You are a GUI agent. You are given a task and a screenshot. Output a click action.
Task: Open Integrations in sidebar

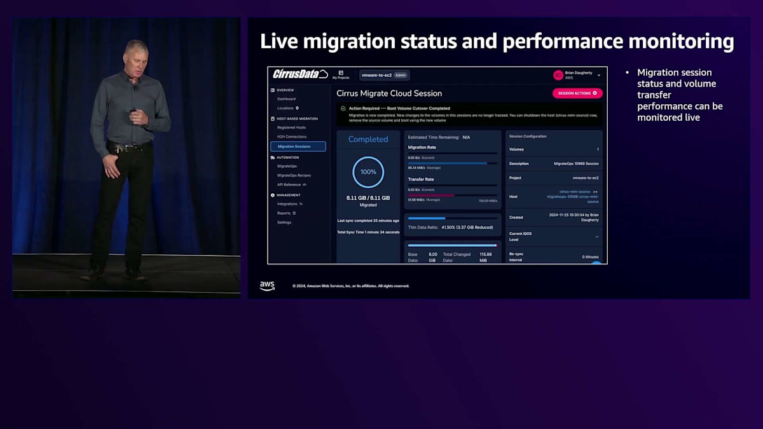tap(287, 204)
